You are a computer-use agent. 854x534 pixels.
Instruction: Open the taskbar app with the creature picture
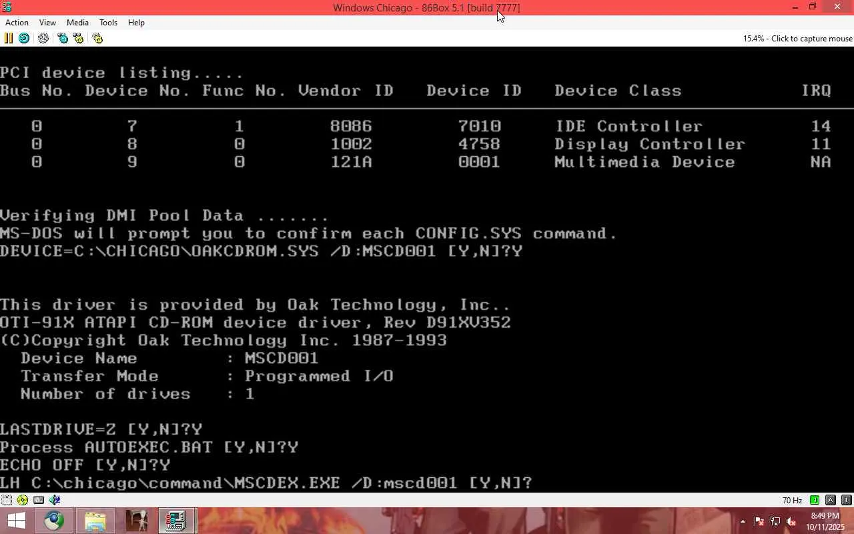(136, 521)
